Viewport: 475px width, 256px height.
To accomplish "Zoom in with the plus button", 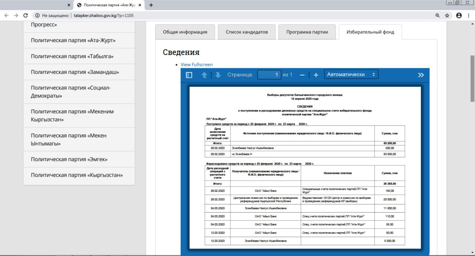I will [x=316, y=75].
